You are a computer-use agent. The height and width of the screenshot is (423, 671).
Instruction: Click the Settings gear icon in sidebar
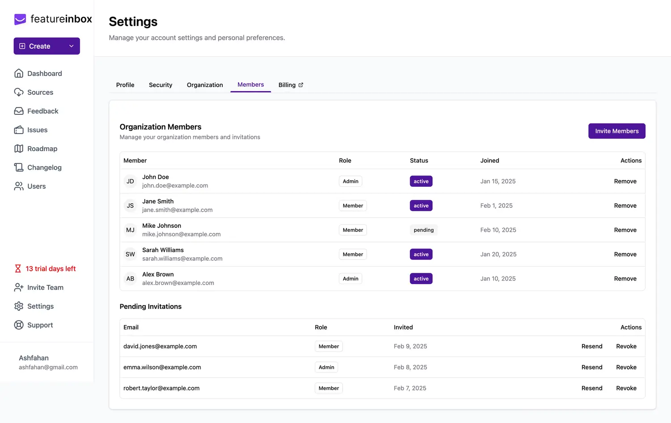(19, 306)
